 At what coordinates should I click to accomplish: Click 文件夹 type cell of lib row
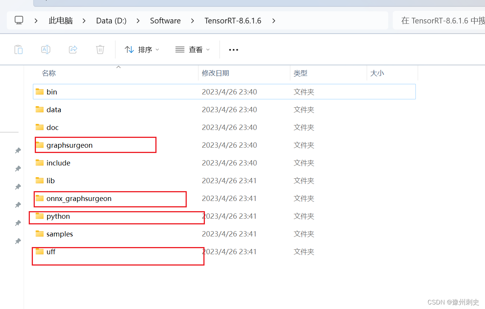304,181
